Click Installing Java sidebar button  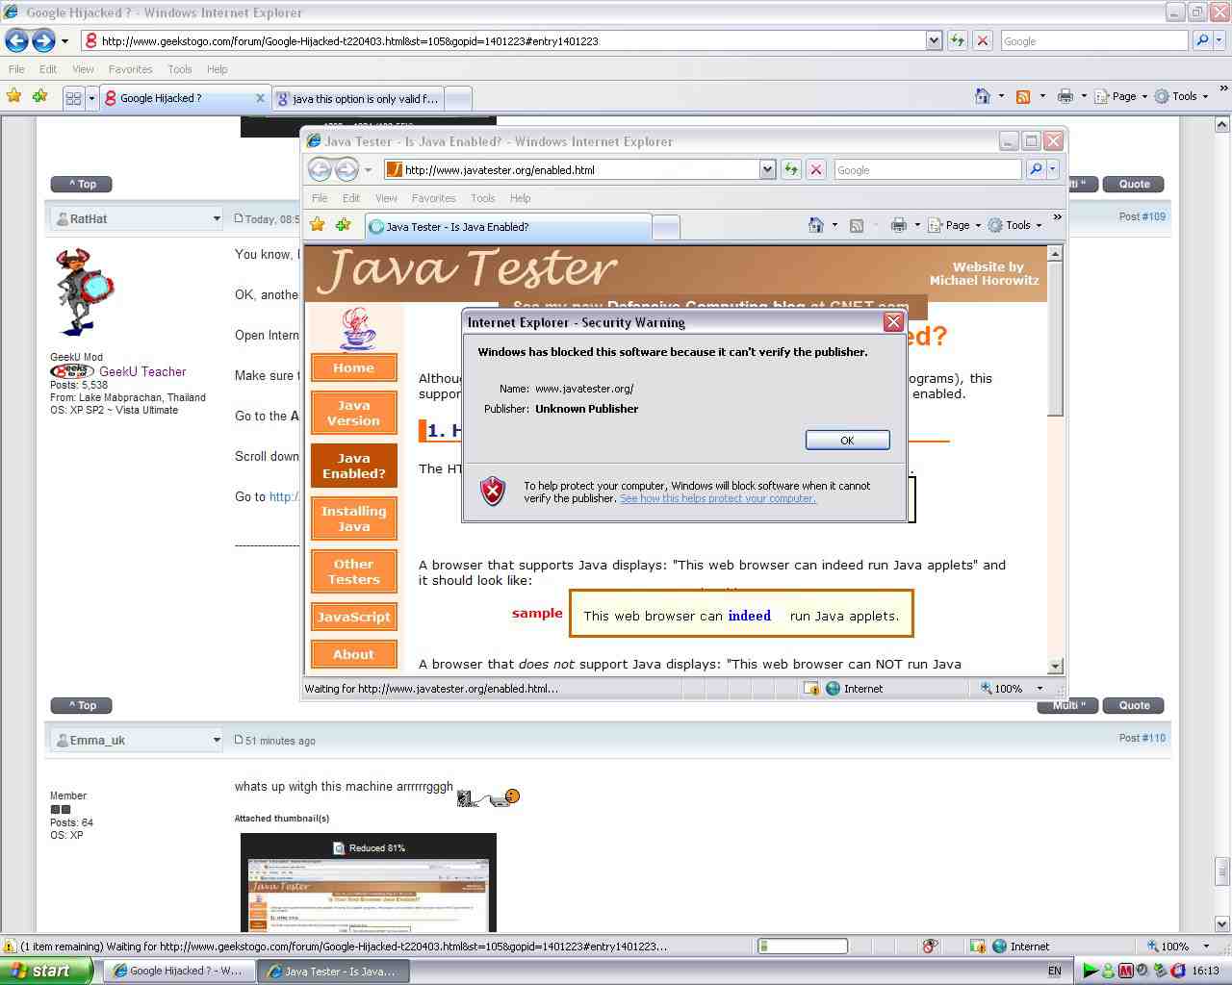coord(353,518)
